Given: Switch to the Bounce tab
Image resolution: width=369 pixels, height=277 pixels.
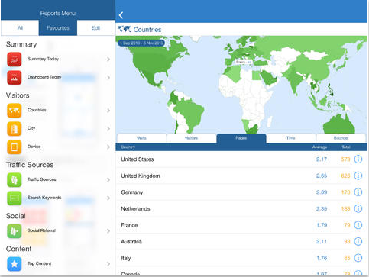Looking at the screenshot, I should pos(341,138).
